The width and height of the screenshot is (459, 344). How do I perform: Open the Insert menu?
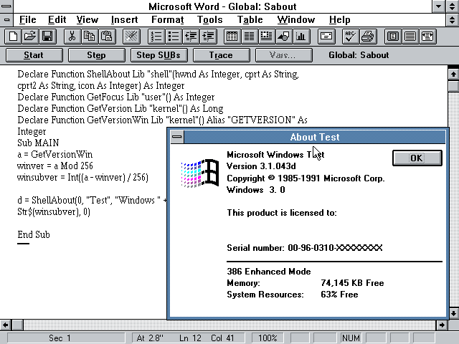pos(124,20)
